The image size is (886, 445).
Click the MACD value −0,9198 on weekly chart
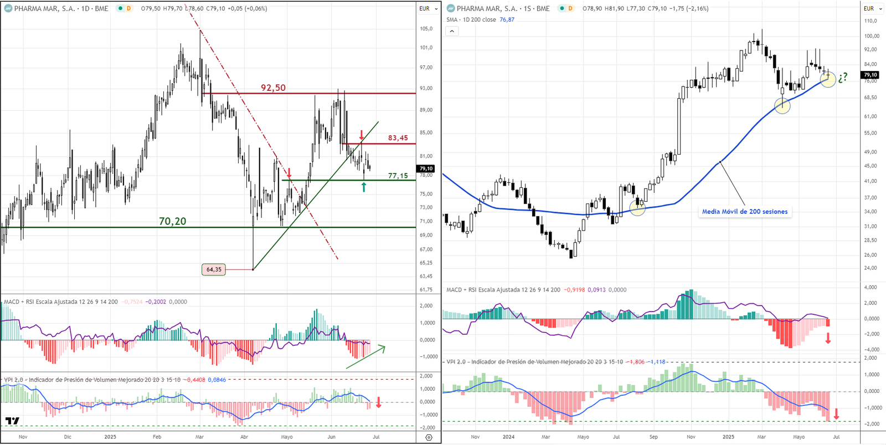(x=574, y=290)
